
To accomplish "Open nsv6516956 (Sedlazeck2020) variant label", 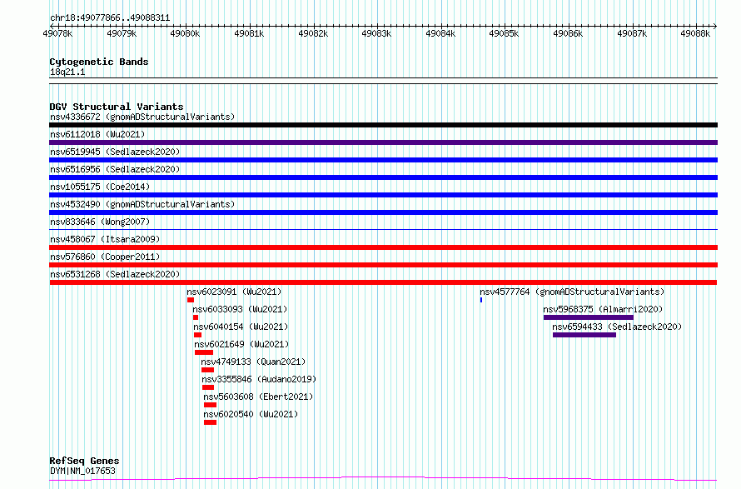I will pyautogui.click(x=115, y=169).
